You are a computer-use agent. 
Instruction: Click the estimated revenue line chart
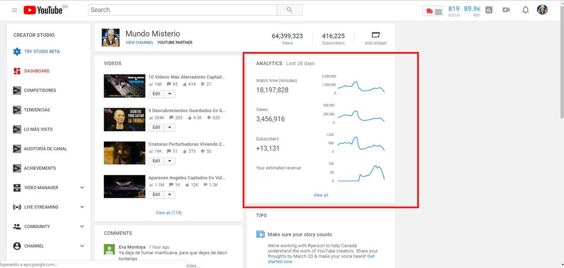point(361,173)
